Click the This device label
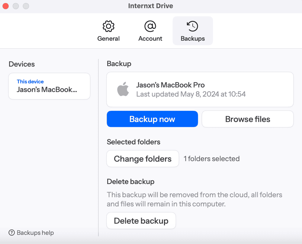Viewport: 302px width, 244px height. pyautogui.click(x=30, y=81)
